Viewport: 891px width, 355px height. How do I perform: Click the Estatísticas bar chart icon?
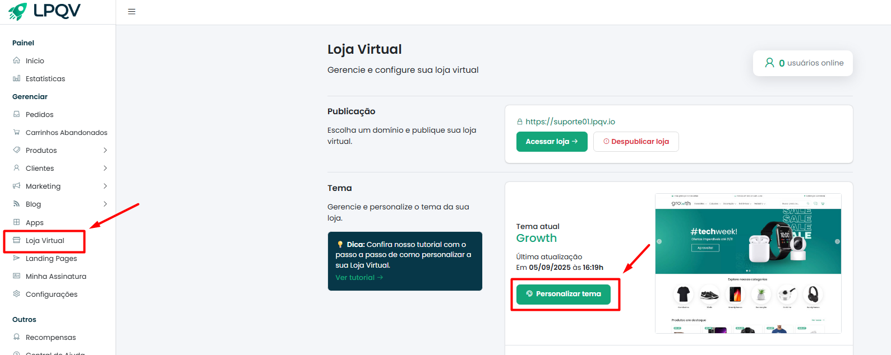[x=17, y=78]
